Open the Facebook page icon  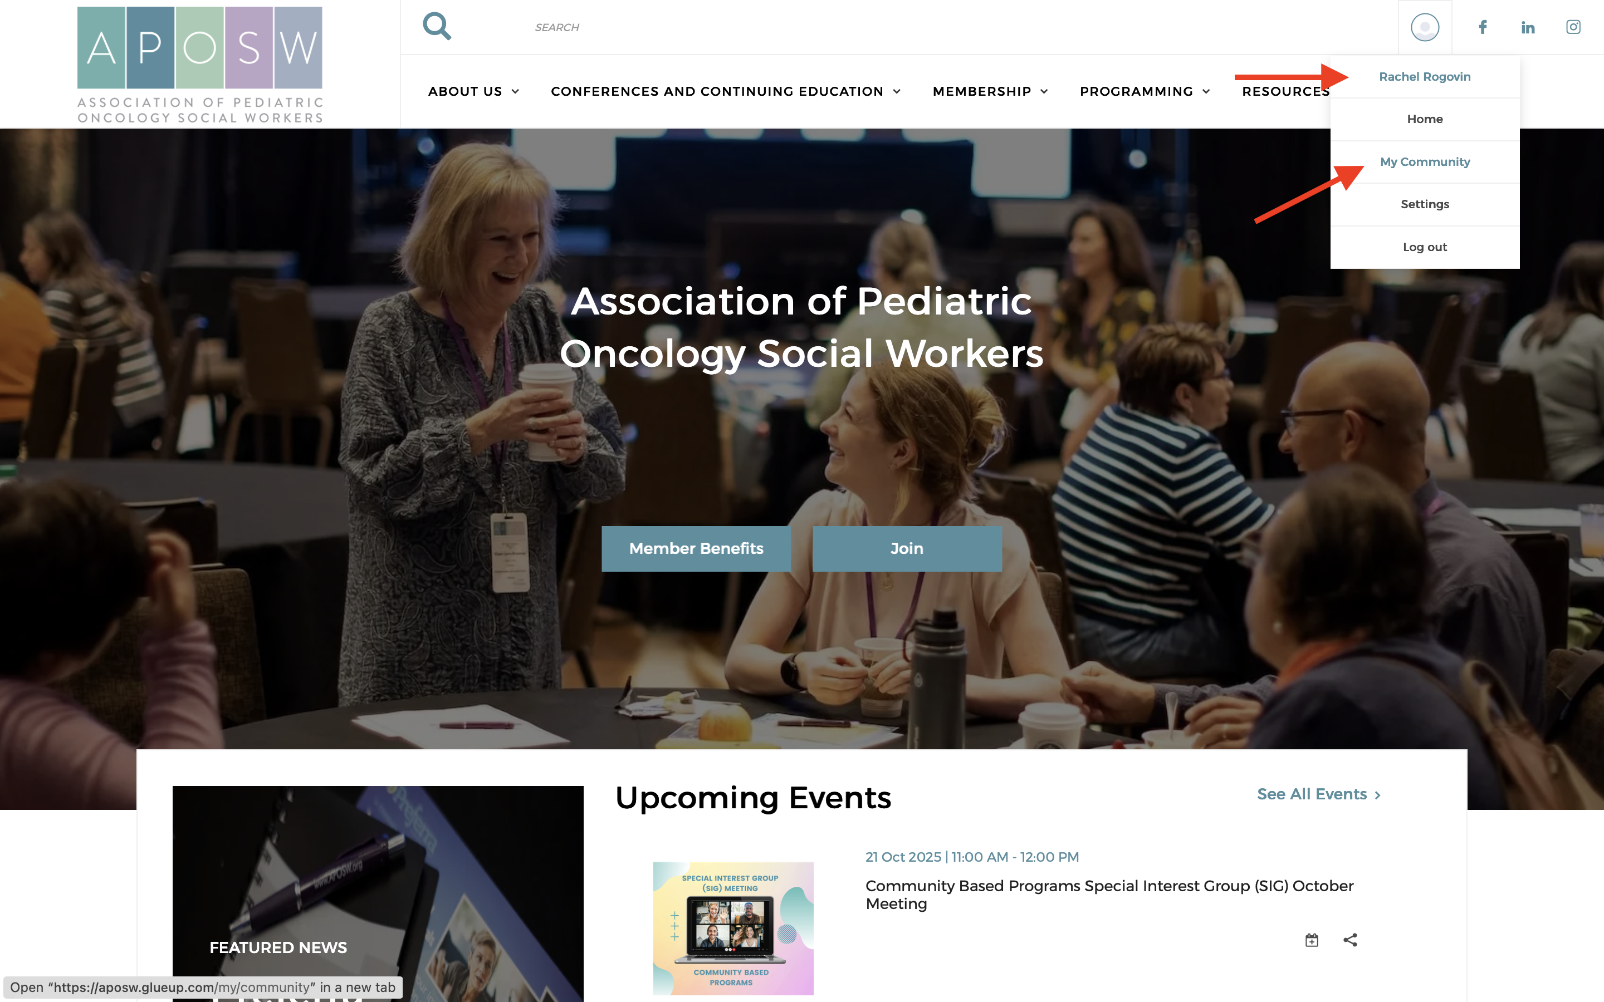pyautogui.click(x=1483, y=27)
